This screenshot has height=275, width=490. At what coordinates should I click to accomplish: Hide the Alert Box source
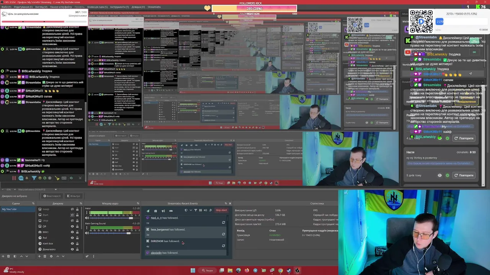point(72,244)
